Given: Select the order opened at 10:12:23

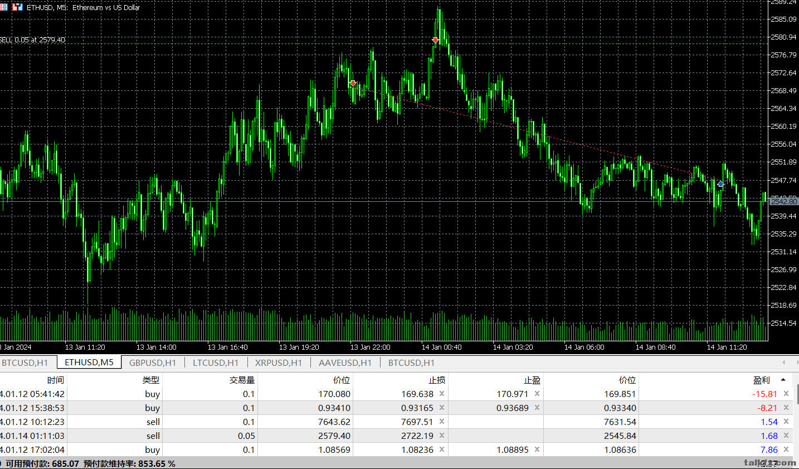Looking at the screenshot, I should 397,422.
